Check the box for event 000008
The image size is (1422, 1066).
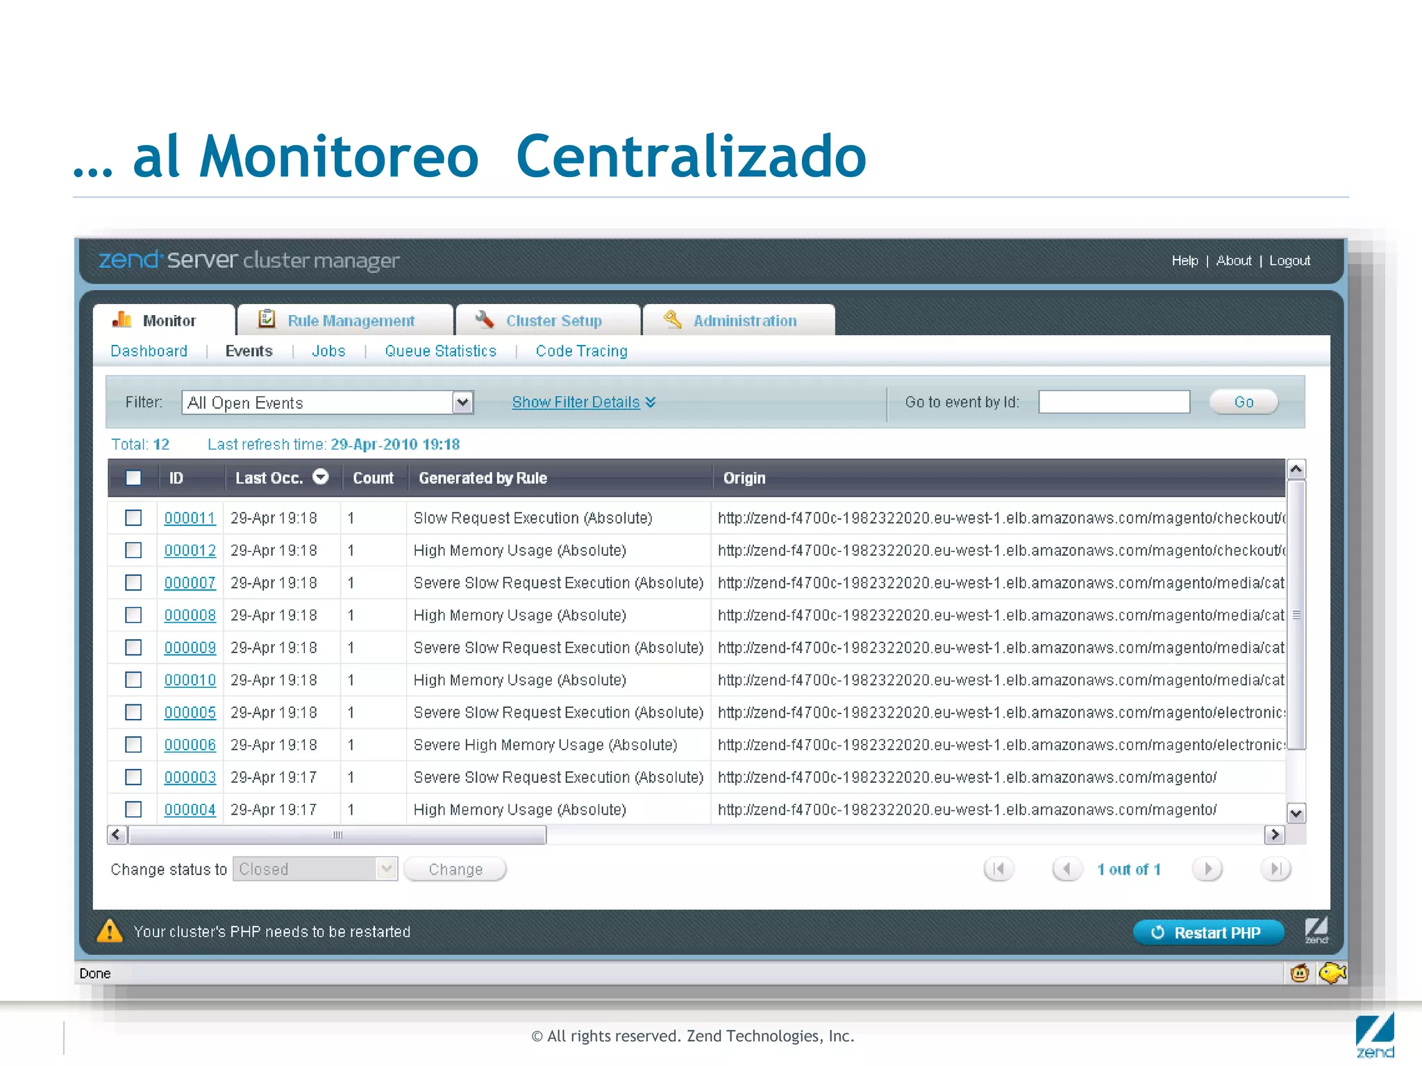point(133,615)
